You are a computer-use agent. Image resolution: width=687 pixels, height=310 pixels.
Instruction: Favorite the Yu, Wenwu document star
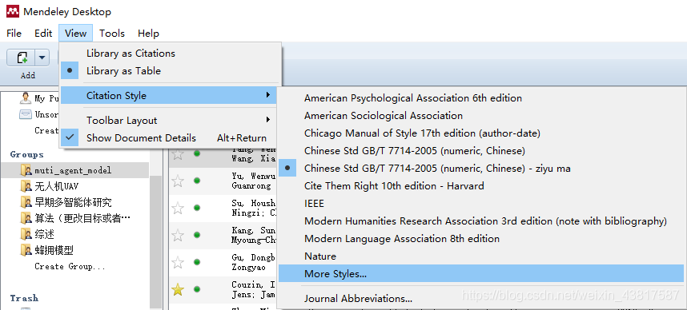(x=178, y=181)
